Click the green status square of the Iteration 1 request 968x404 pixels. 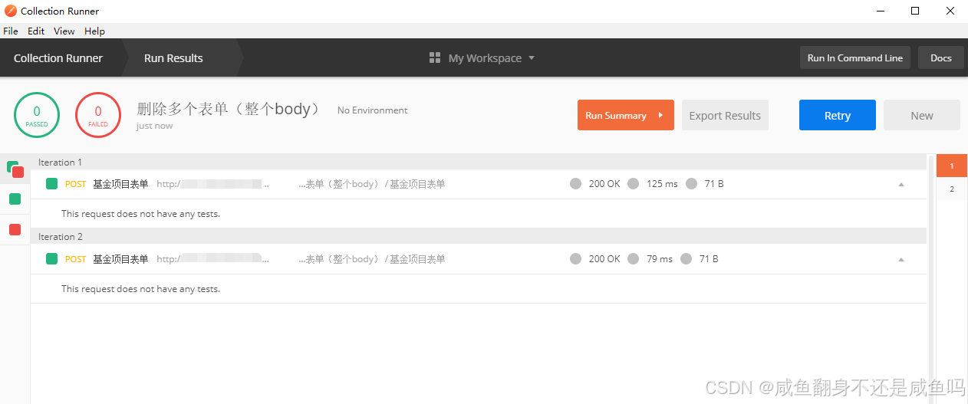tap(51, 184)
